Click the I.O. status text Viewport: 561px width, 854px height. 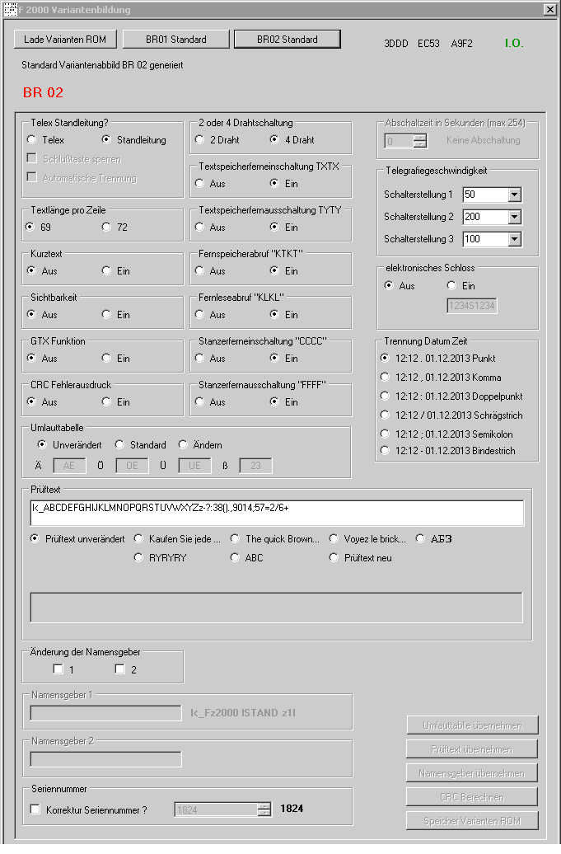[514, 43]
